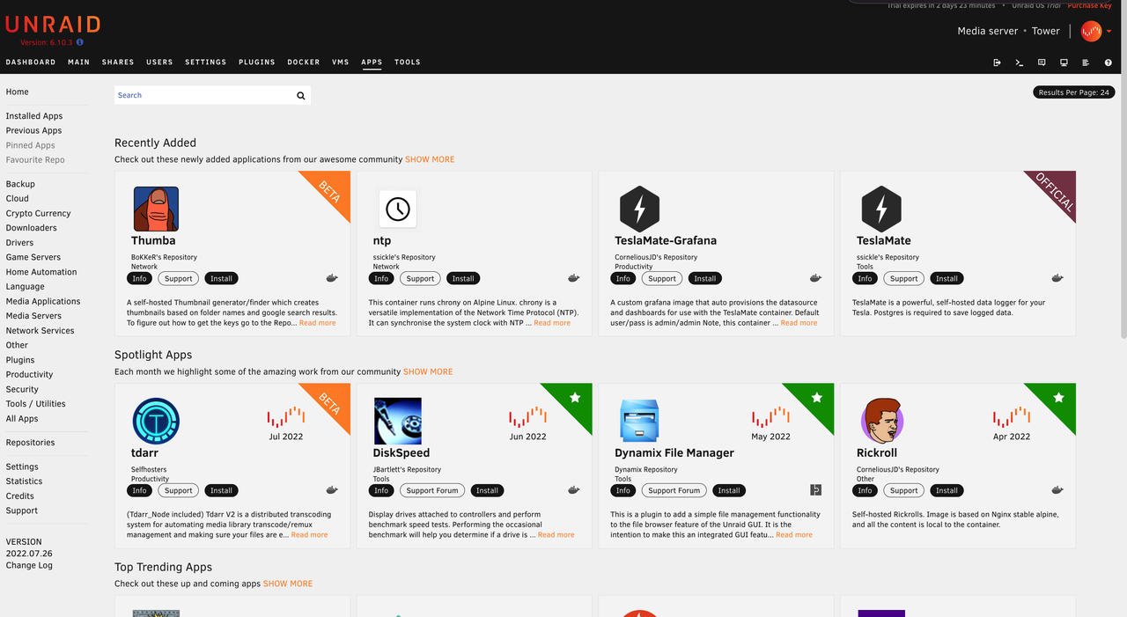Open the Results Per Page selector
This screenshot has width=1127, height=617.
[x=1073, y=92]
